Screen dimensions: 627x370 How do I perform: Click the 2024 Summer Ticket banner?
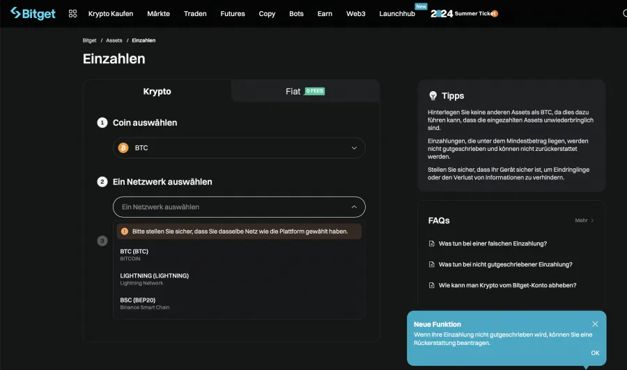coord(464,13)
